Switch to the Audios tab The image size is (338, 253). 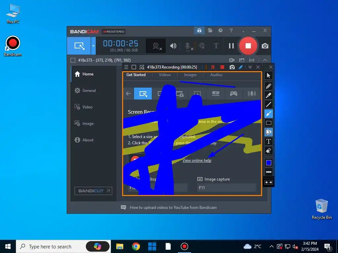(x=216, y=75)
